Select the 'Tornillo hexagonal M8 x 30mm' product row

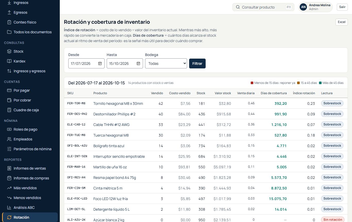pyautogui.click(x=206, y=104)
